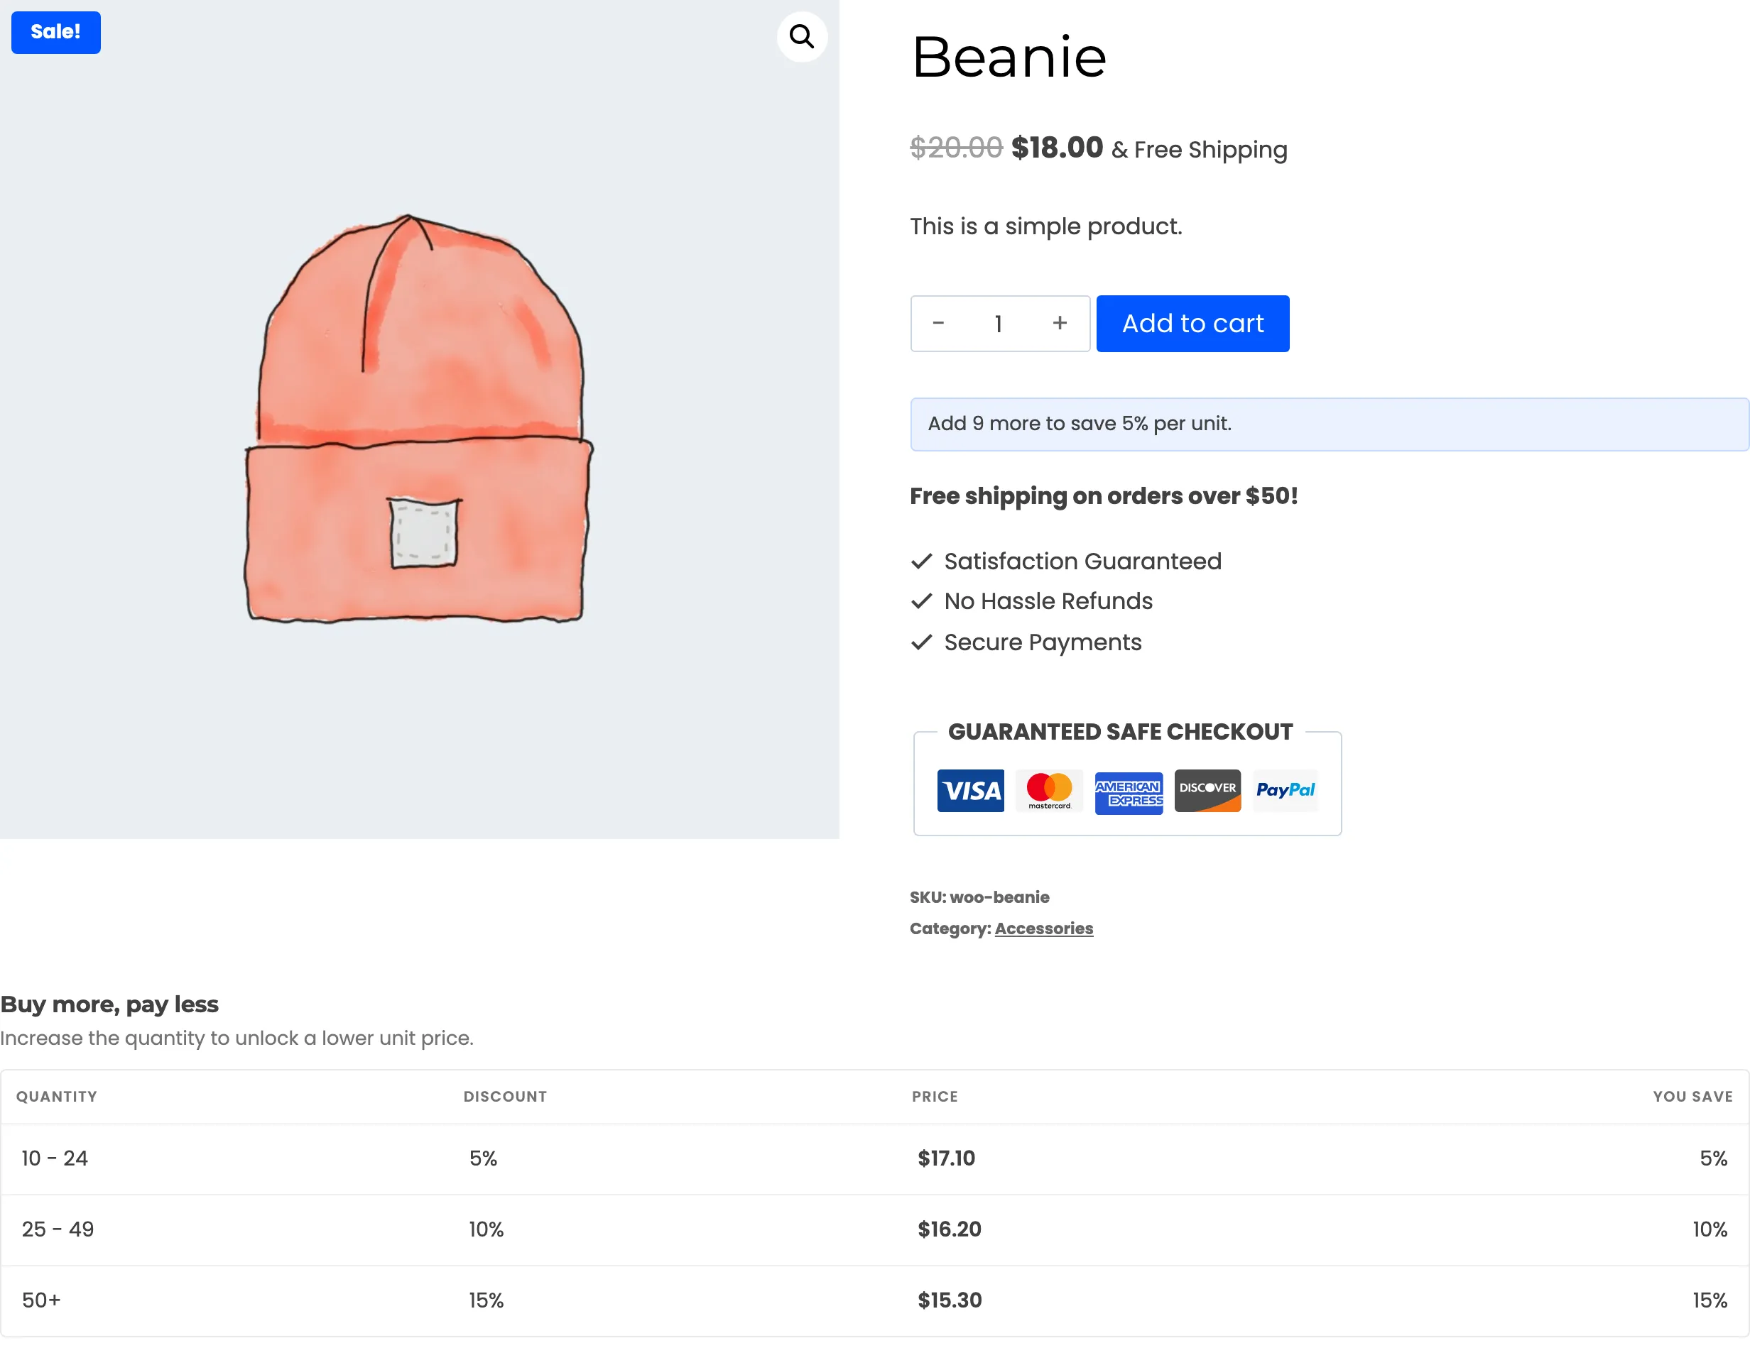Click the DISCOUNT column header
The height and width of the screenshot is (1370, 1750).
coord(505,1096)
